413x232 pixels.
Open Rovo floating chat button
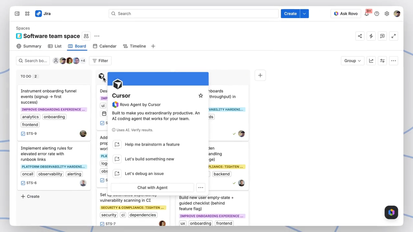click(x=391, y=212)
